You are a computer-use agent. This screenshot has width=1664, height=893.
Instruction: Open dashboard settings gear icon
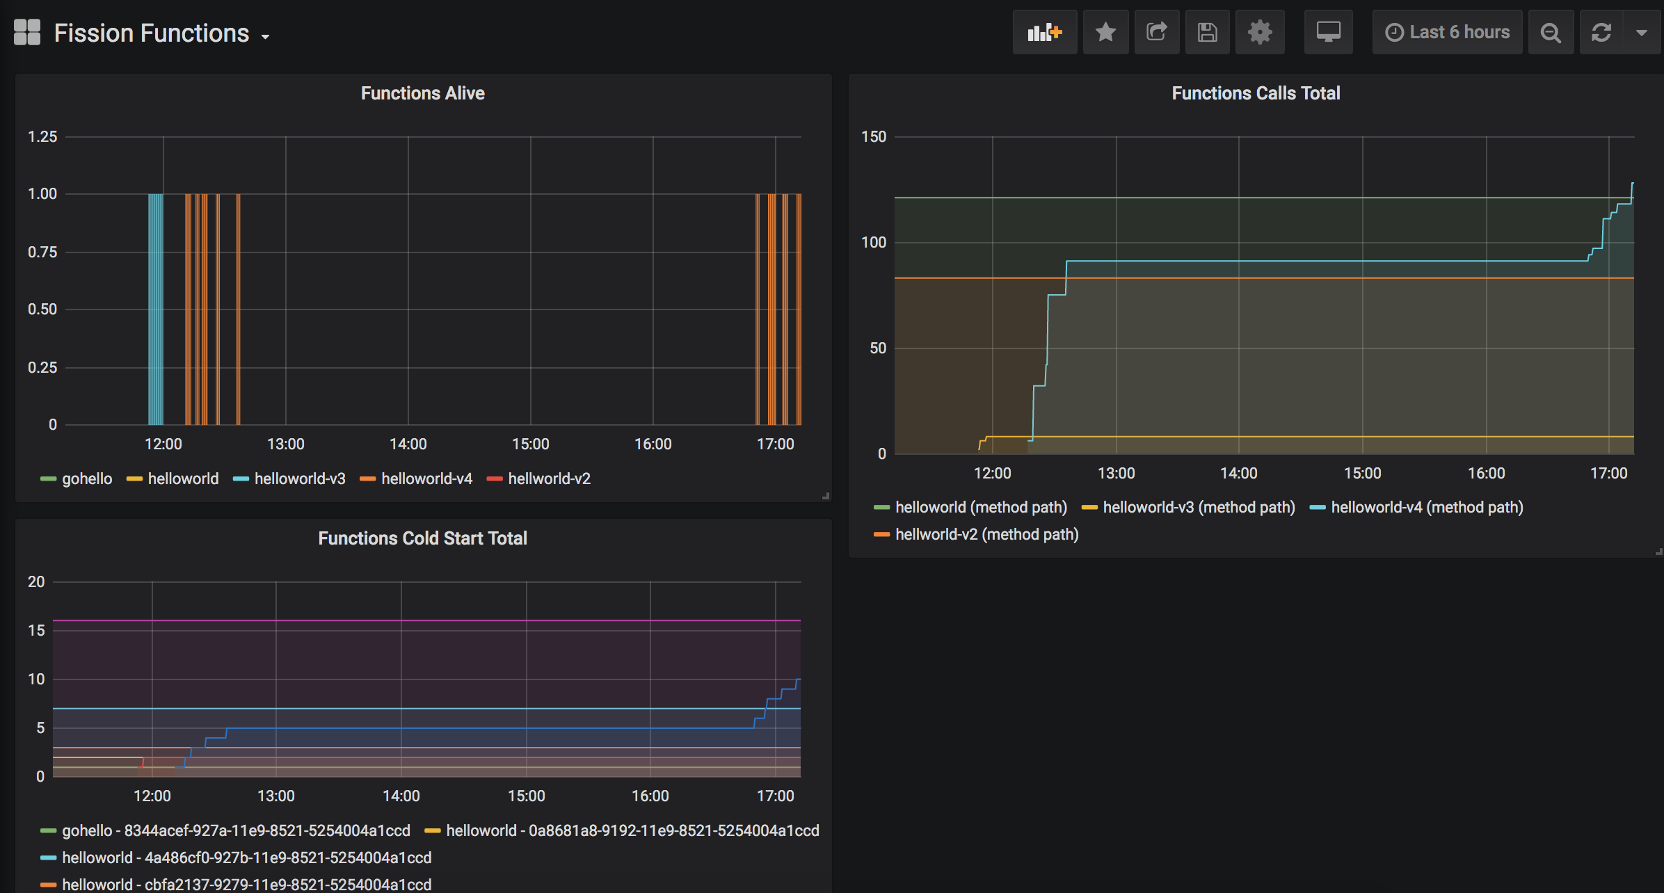click(1259, 33)
